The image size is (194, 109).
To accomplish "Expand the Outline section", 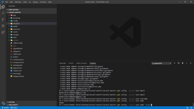I will click(x=32, y=102).
